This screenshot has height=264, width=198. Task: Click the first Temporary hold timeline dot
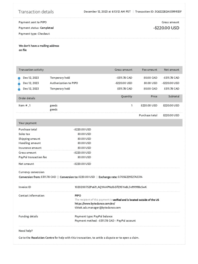[19, 78]
